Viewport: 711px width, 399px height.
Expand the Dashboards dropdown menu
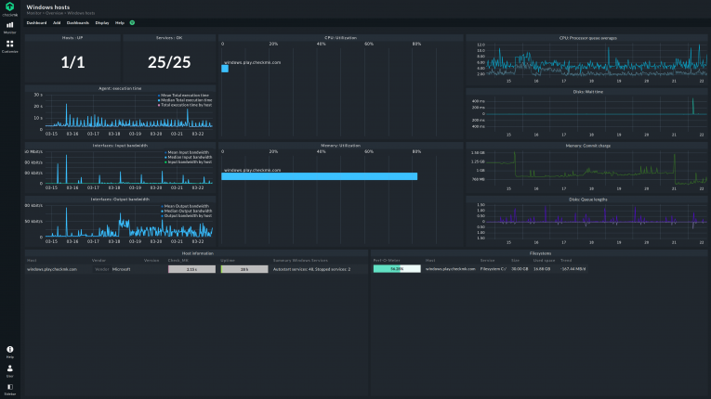pos(77,21)
